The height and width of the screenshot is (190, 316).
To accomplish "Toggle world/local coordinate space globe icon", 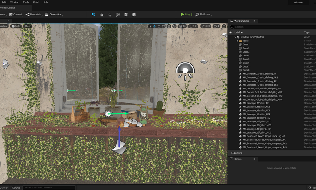I will tap(169, 26).
